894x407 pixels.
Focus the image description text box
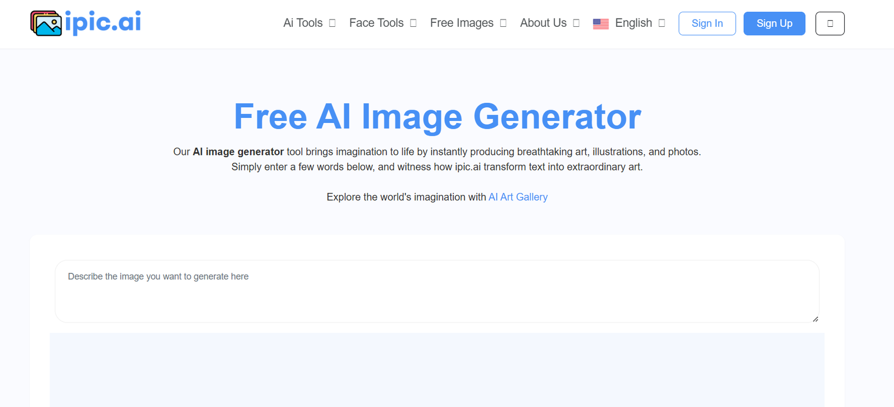point(437,291)
